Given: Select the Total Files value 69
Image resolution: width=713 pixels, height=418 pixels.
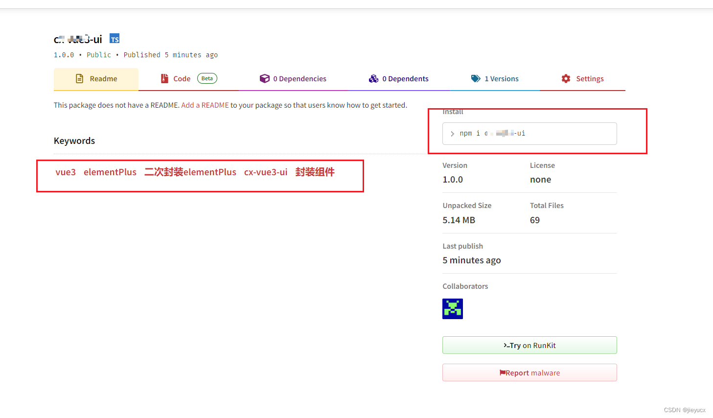Looking at the screenshot, I should [535, 220].
